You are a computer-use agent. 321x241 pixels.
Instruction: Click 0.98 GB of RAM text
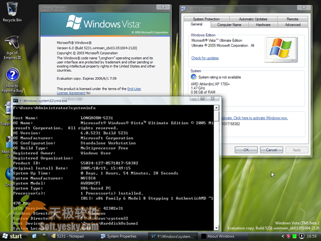203,92
